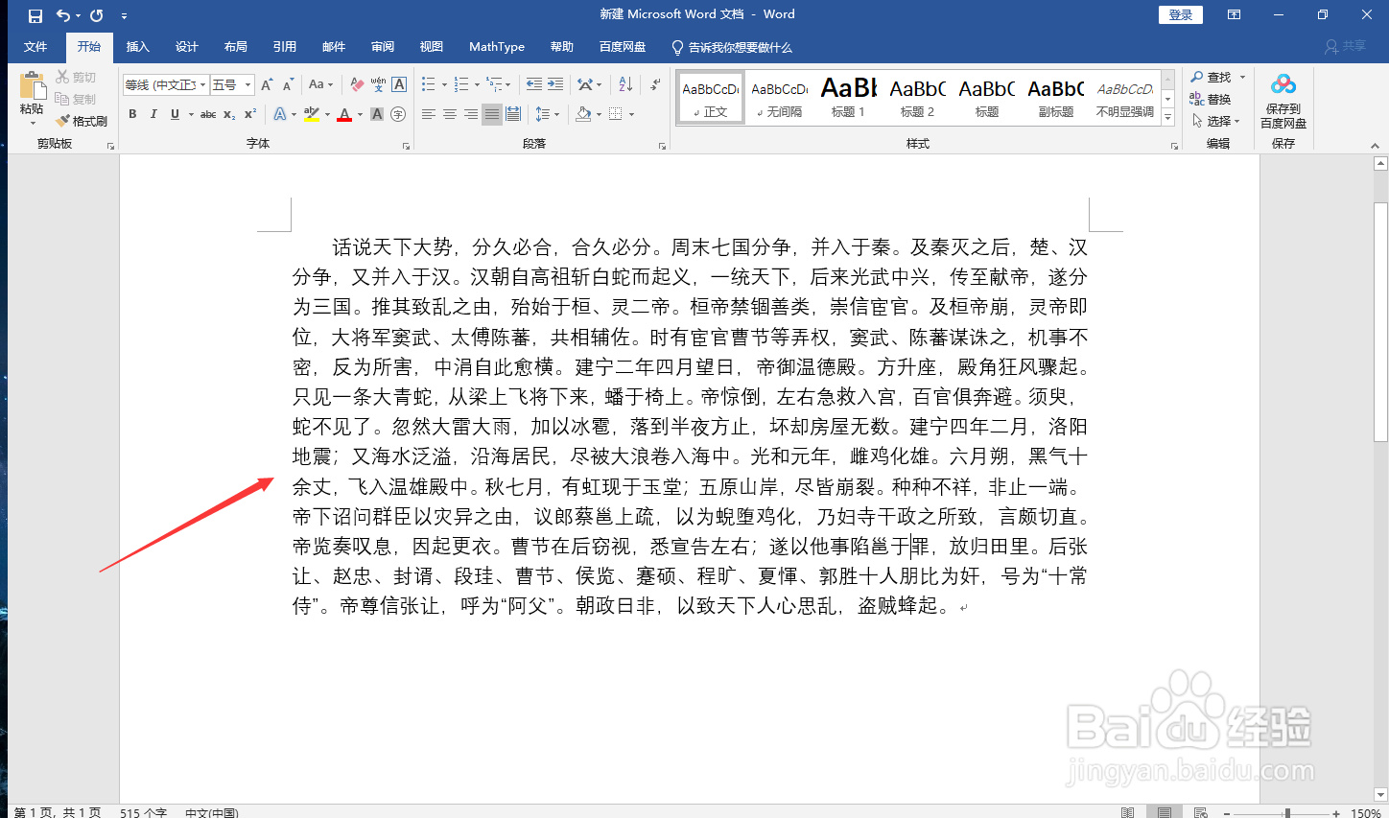Sort text with the A-Z sort icon

pyautogui.click(x=625, y=84)
